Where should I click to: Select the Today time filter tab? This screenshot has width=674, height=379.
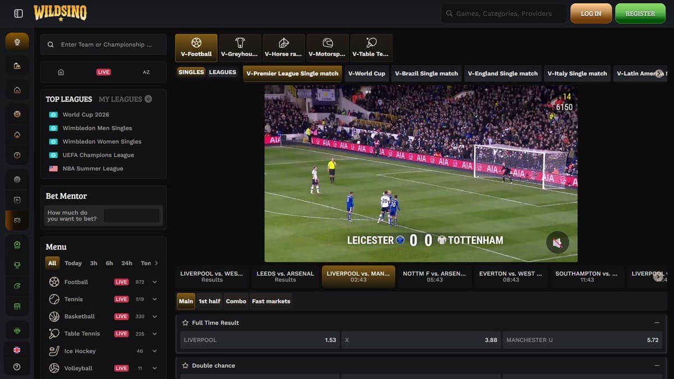(73, 263)
